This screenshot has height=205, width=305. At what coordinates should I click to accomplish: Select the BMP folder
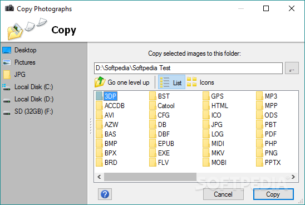pyautogui.click(x=107, y=144)
